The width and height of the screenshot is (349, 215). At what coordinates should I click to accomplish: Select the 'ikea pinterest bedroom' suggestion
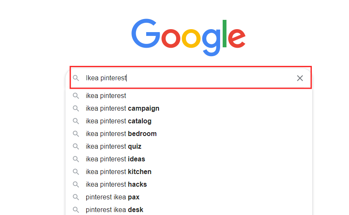coord(121,134)
